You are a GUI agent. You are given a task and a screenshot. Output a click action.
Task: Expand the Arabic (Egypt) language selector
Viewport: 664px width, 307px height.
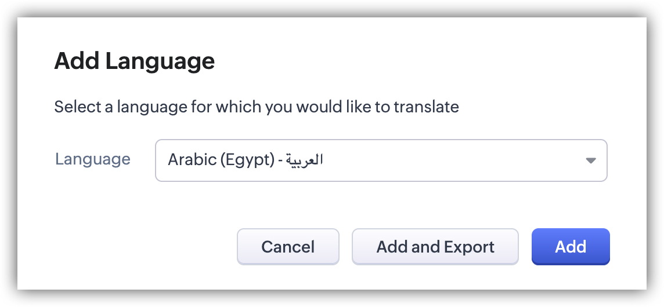[381, 160]
